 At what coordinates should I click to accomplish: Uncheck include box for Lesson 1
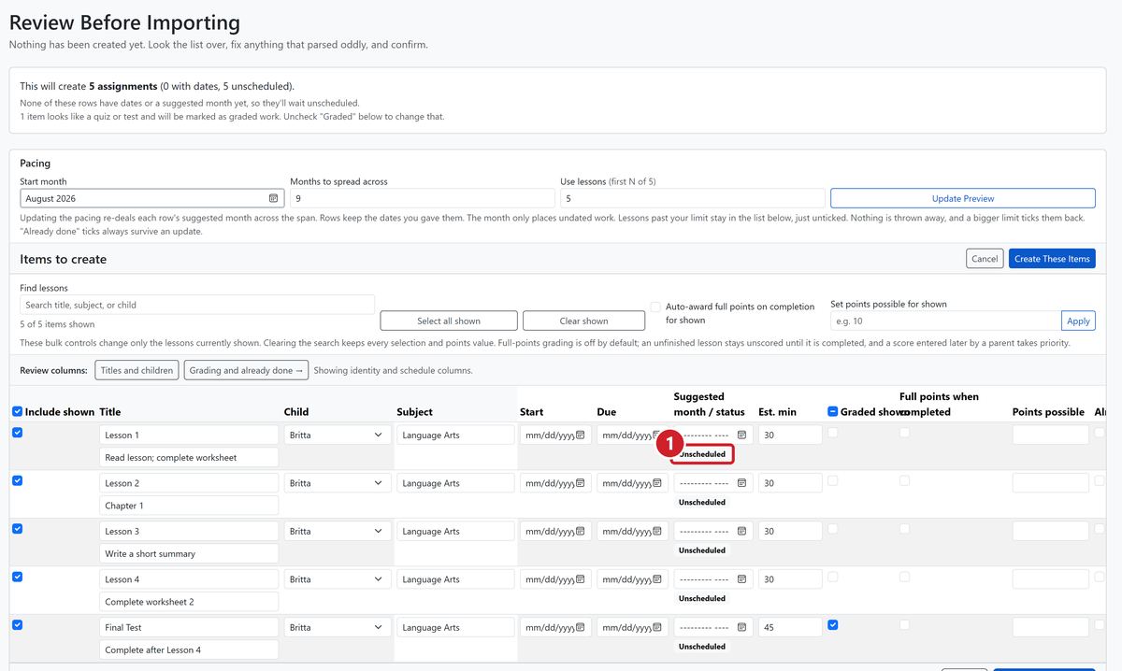pyautogui.click(x=17, y=433)
